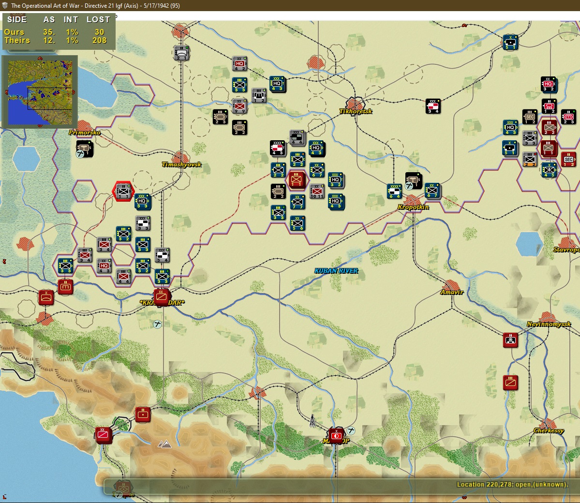Viewport: 580px width, 503px height.
Task: Click inside the overview minimap
Action: 40,92
